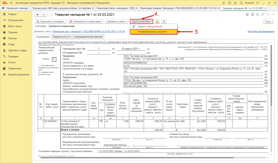This screenshot has height=163, width=278.
Task: Add the document to favorites with star
Action: coord(51,15)
